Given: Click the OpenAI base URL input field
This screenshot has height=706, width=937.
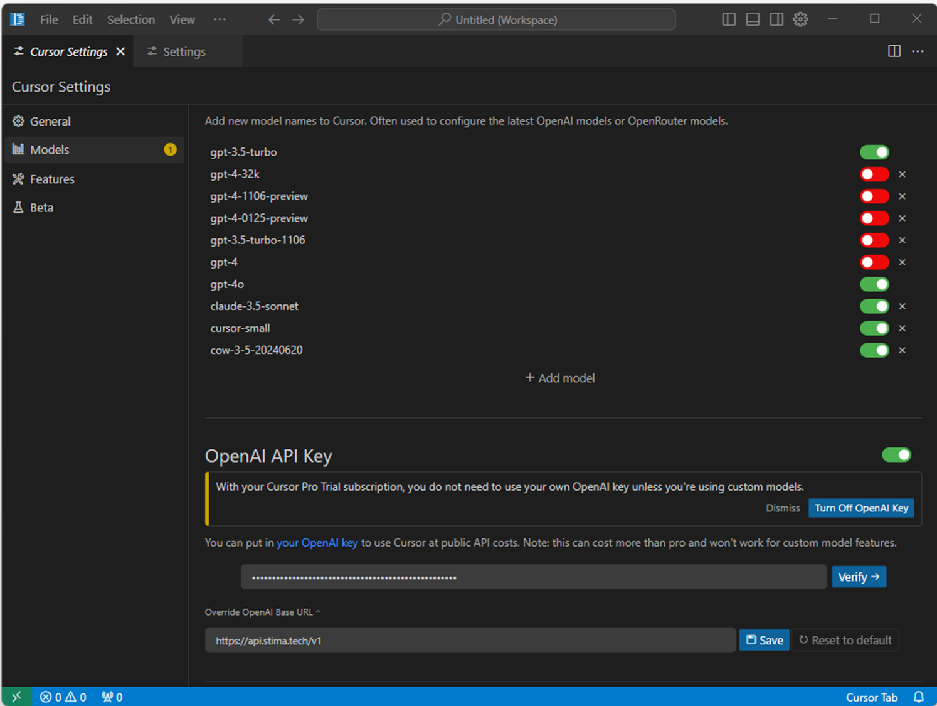Looking at the screenshot, I should click(x=470, y=640).
